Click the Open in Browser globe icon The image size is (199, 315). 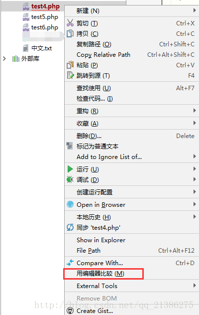point(70,204)
